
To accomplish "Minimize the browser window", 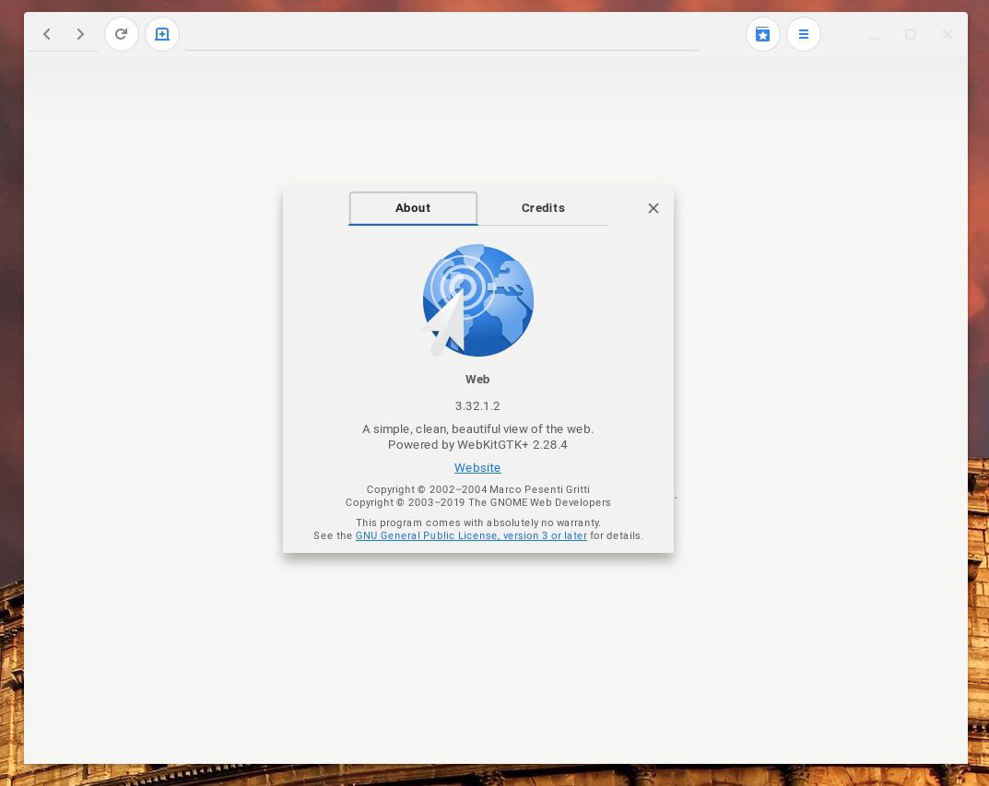I will click(x=874, y=34).
